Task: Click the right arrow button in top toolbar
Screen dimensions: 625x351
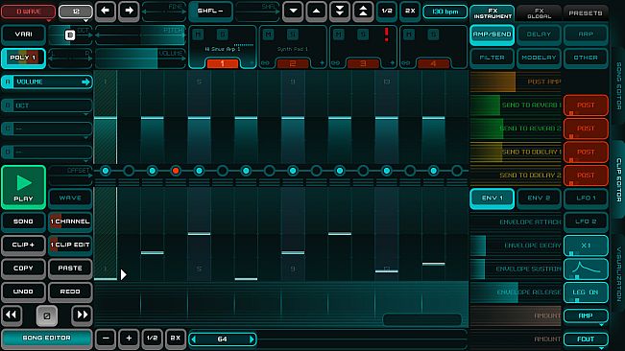Action: click(129, 11)
